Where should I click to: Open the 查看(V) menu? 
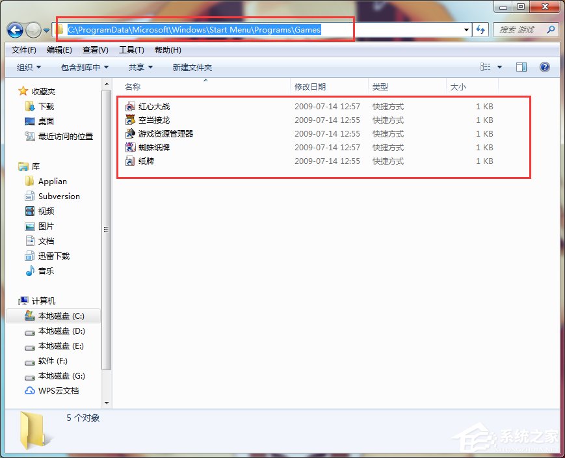[x=96, y=49]
